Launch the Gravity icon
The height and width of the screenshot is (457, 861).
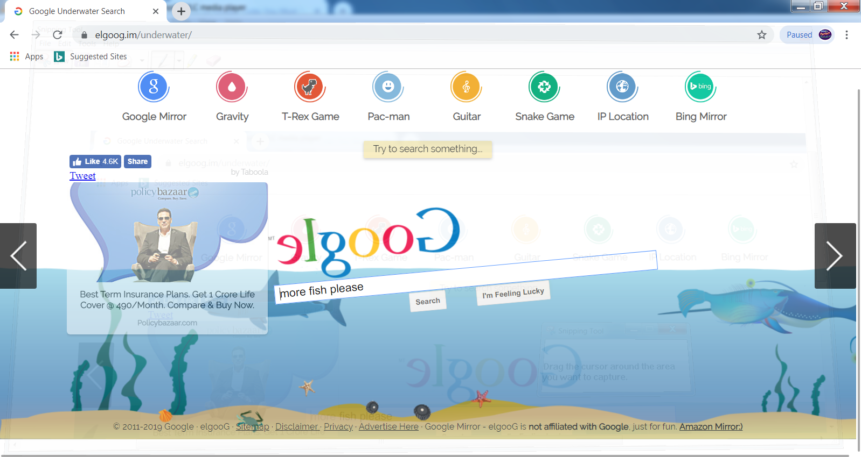click(x=232, y=87)
